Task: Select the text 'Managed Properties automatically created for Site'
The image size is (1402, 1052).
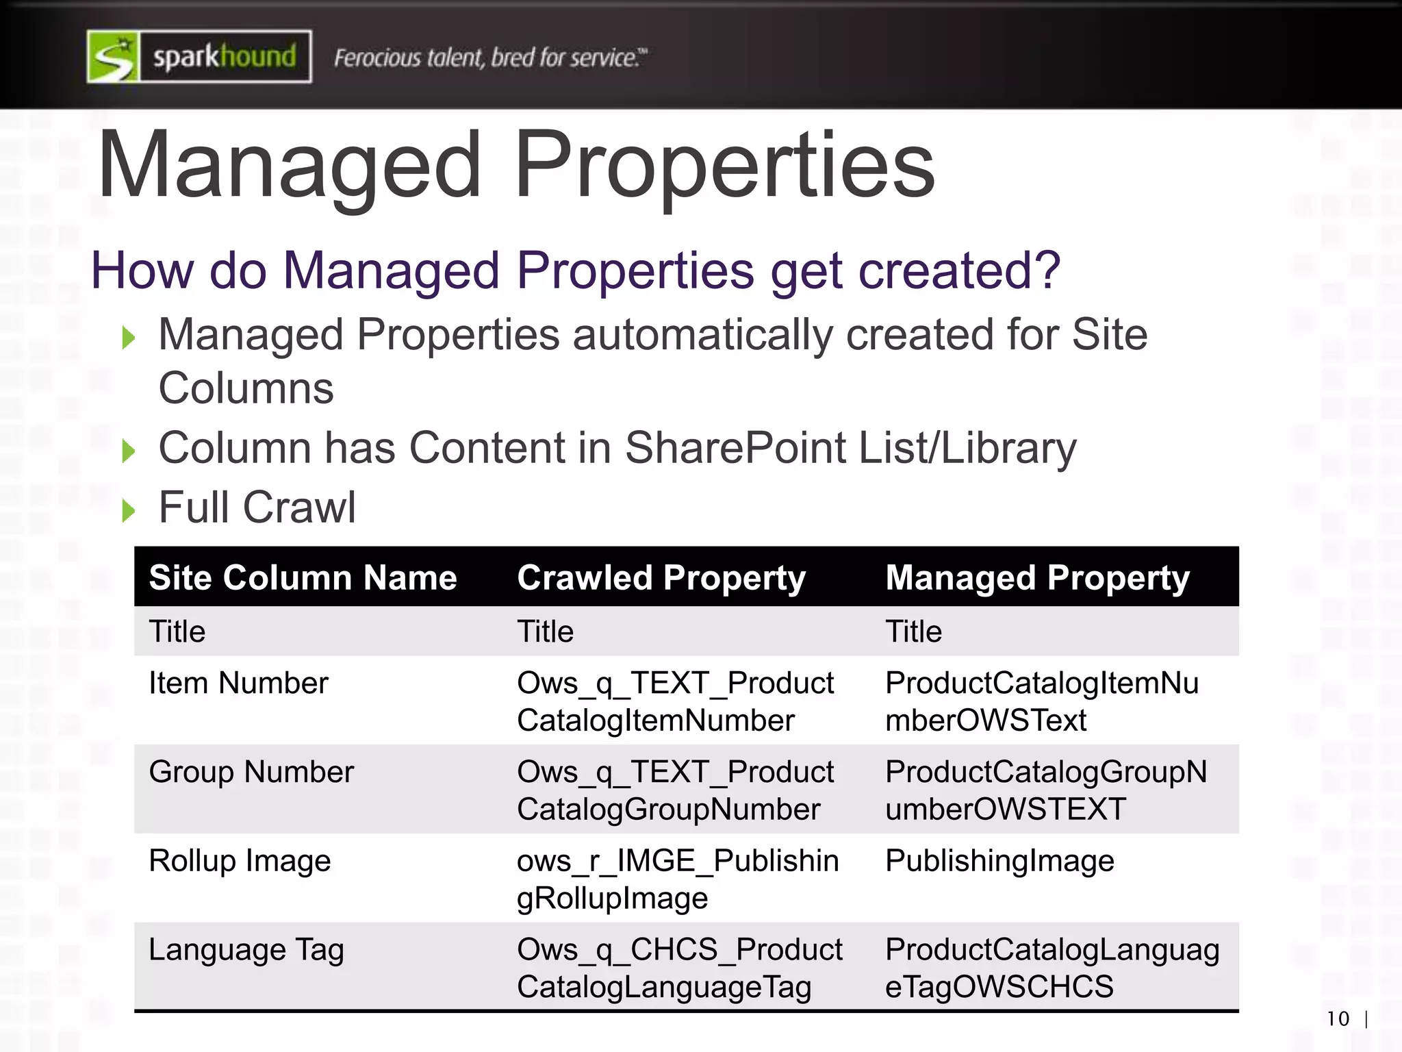Action: (653, 334)
